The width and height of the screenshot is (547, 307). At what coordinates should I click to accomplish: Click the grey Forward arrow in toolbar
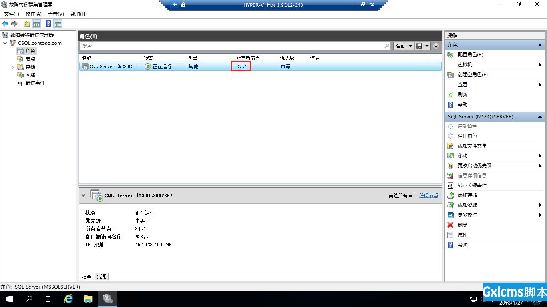(14, 24)
